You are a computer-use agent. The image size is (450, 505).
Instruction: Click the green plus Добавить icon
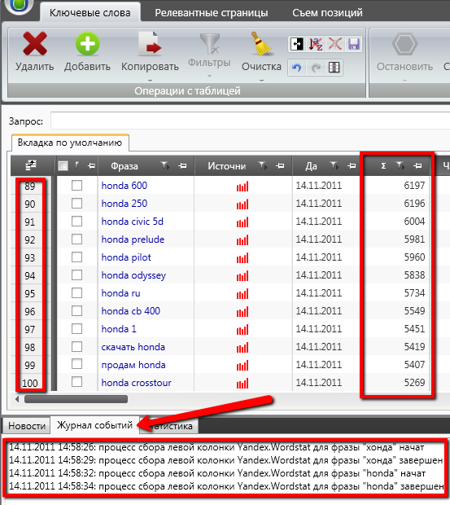coord(88,43)
